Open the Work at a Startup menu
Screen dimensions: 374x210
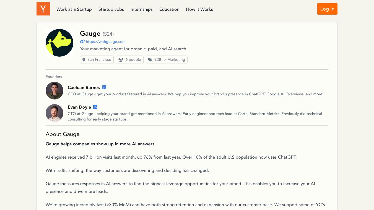[74, 9]
